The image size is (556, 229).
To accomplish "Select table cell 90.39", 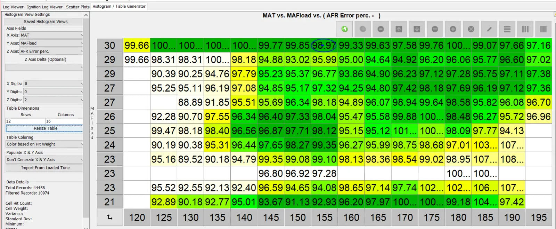I will 164,74.
